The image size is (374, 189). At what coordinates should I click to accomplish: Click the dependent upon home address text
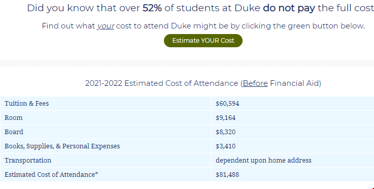pos(263,161)
